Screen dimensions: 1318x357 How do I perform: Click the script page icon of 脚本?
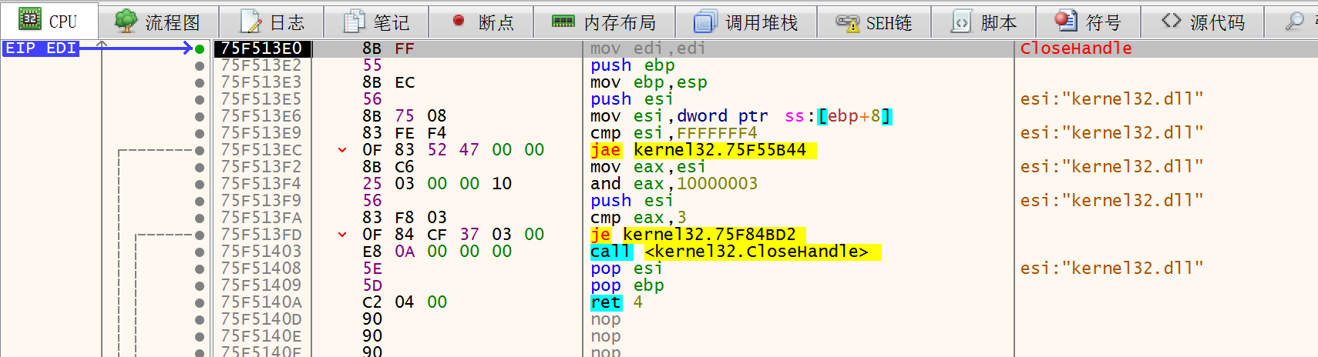961,21
